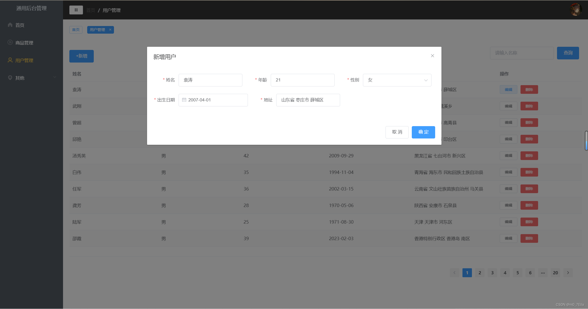This screenshot has height=309, width=588.
Task: Close the 用户管理 tag via its x
Action: 110,30
